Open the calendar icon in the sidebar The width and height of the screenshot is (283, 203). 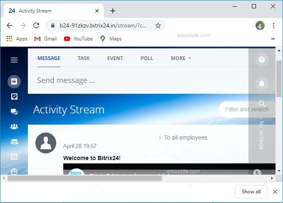click(14, 157)
